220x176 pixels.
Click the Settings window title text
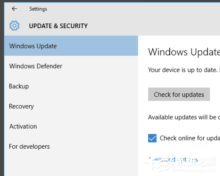(x=38, y=9)
